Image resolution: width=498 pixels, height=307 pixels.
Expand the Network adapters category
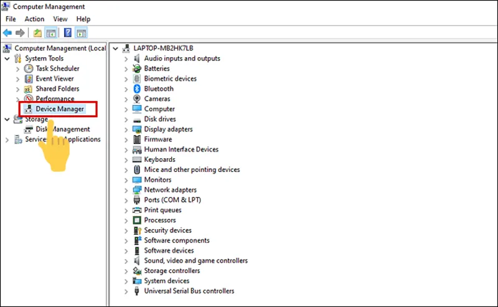pos(126,190)
